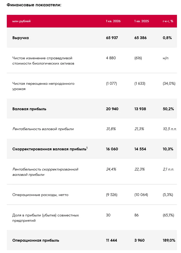181x253 pixels.
Task: Select the 16 060 adjusted gross profit value
Action: (112, 149)
